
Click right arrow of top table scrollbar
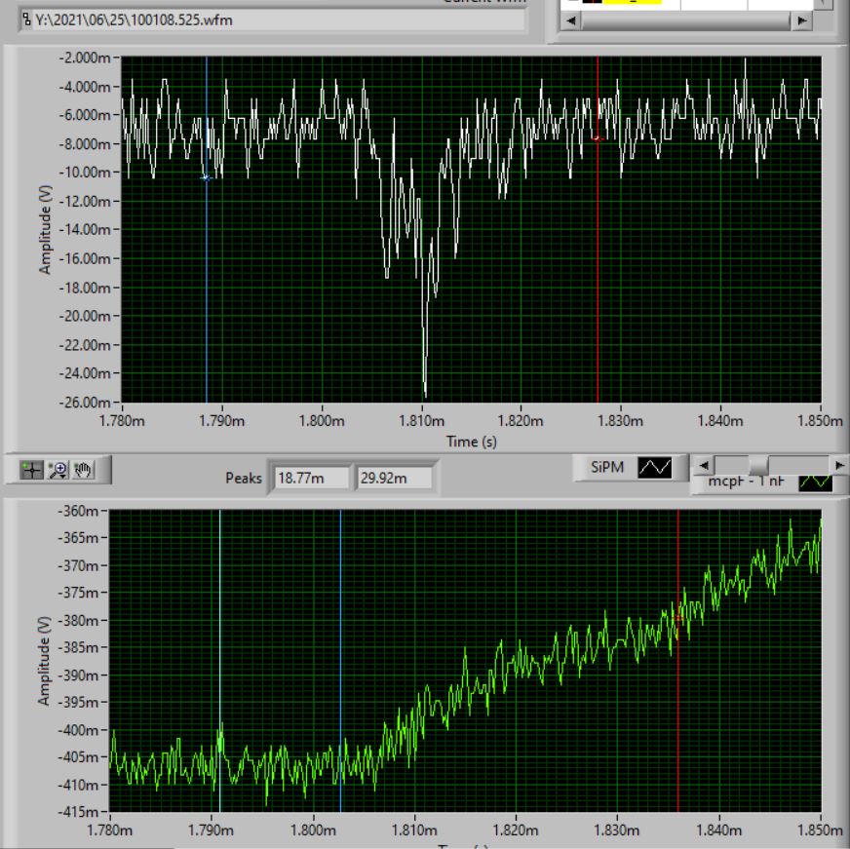[801, 20]
